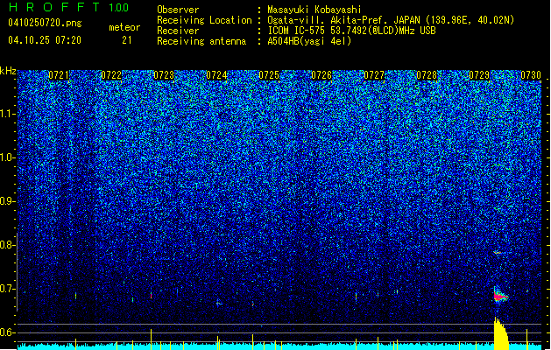Click the 0726 time marker
The image size is (551, 350).
[321, 75]
